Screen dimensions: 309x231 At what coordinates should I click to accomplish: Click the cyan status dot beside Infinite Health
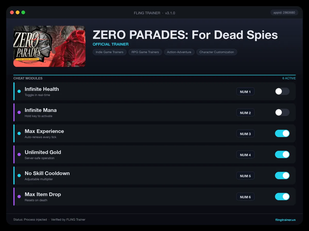coord(19,91)
